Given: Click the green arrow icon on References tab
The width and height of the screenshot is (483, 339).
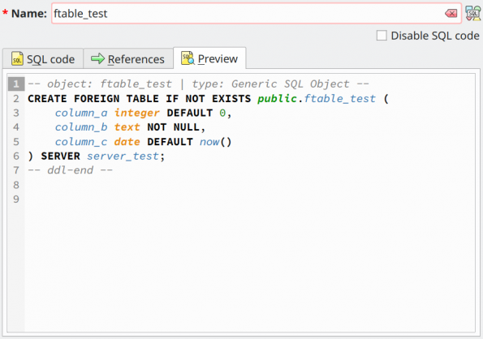Looking at the screenshot, I should pos(97,58).
